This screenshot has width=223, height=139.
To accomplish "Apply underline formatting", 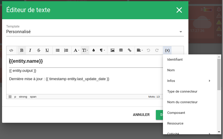I will coord(47,50).
